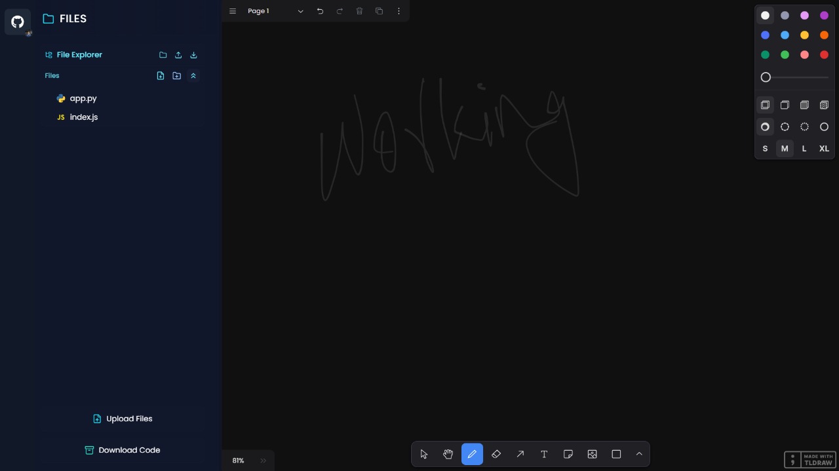
Task: Set stroke size to L
Action: (804, 149)
